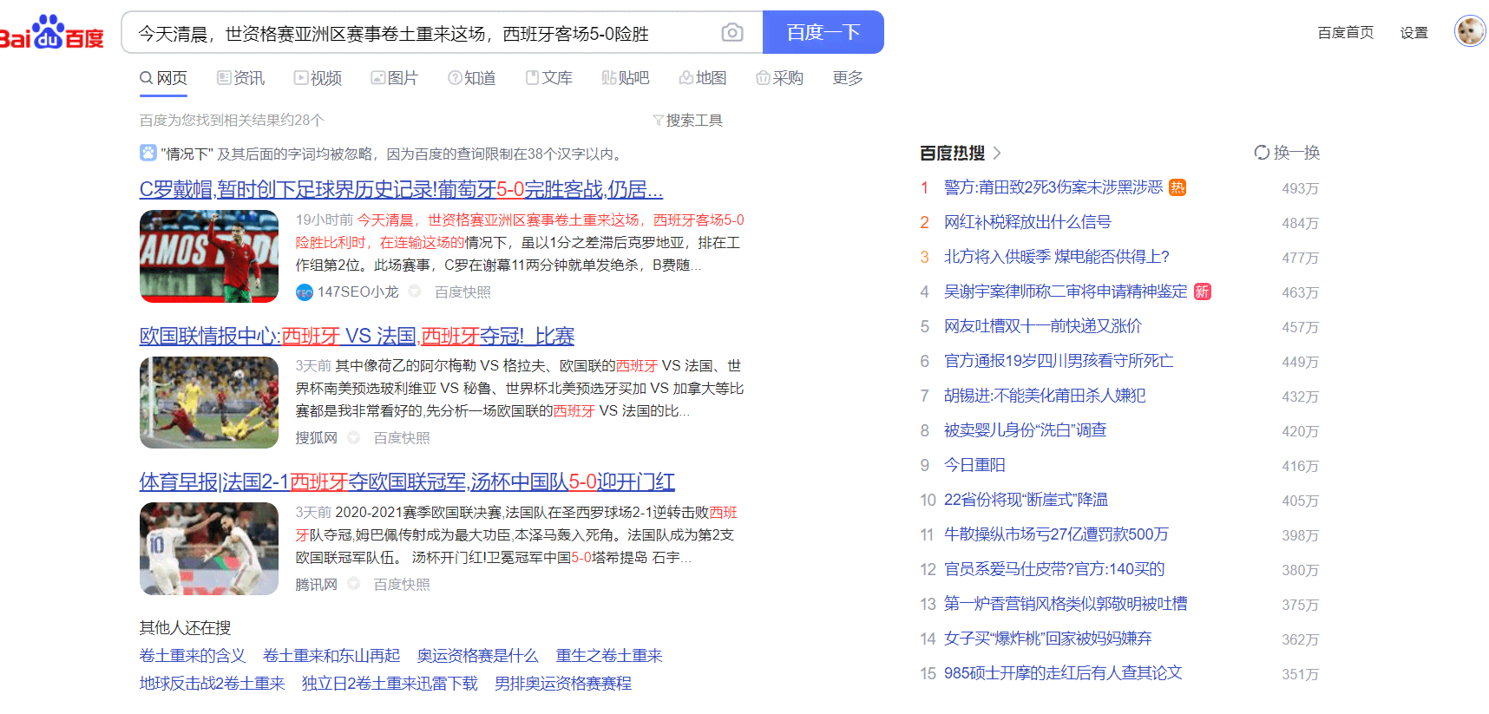Switch to the 图片 tab
Image resolution: width=1489 pixels, height=714 pixels.
coord(395,78)
